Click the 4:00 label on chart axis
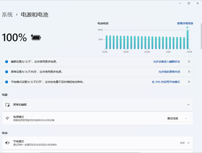The width and height of the screenshot is (202, 153). pyautogui.click(x=168, y=52)
